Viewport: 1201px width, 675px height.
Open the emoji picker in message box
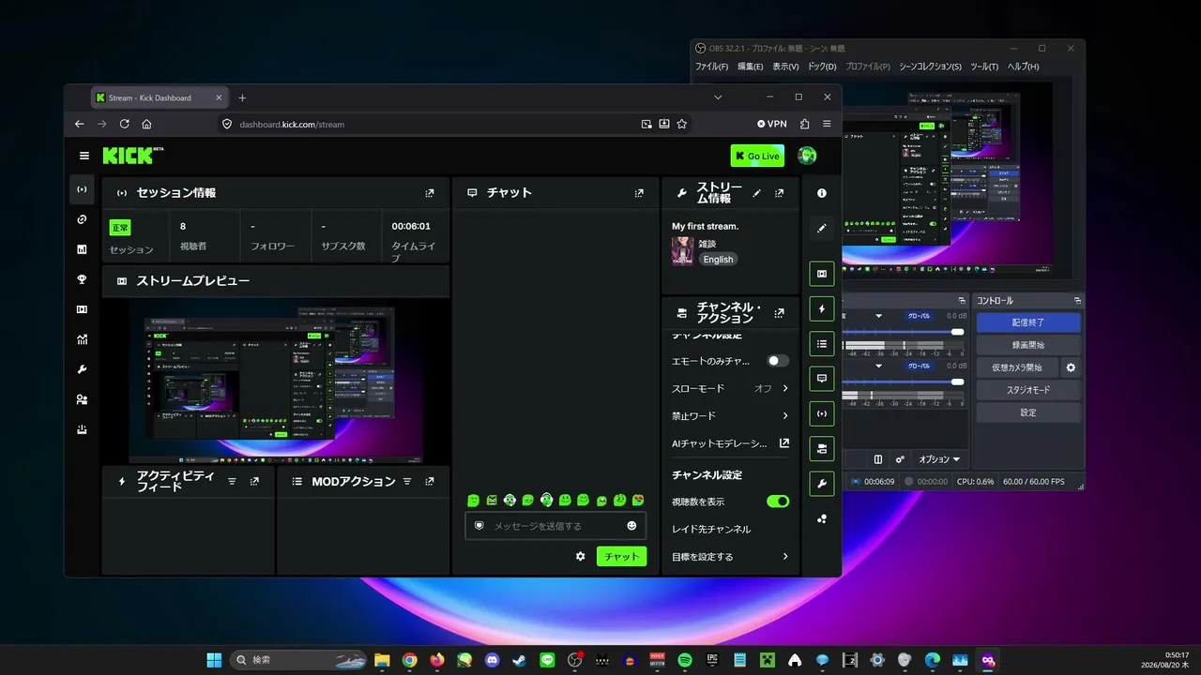[x=631, y=526]
